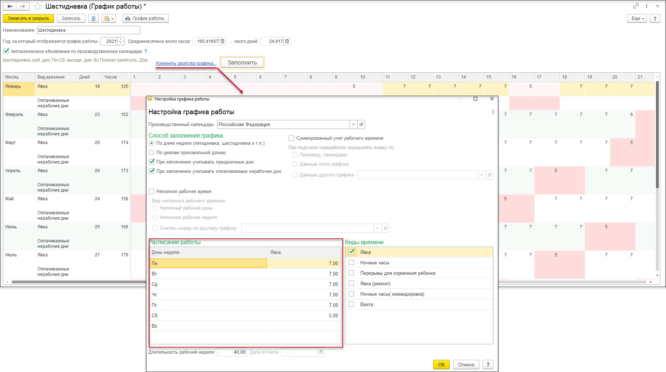Click the Среднемесячное число часов field
This screenshot has height=372, width=666.
(x=206, y=41)
